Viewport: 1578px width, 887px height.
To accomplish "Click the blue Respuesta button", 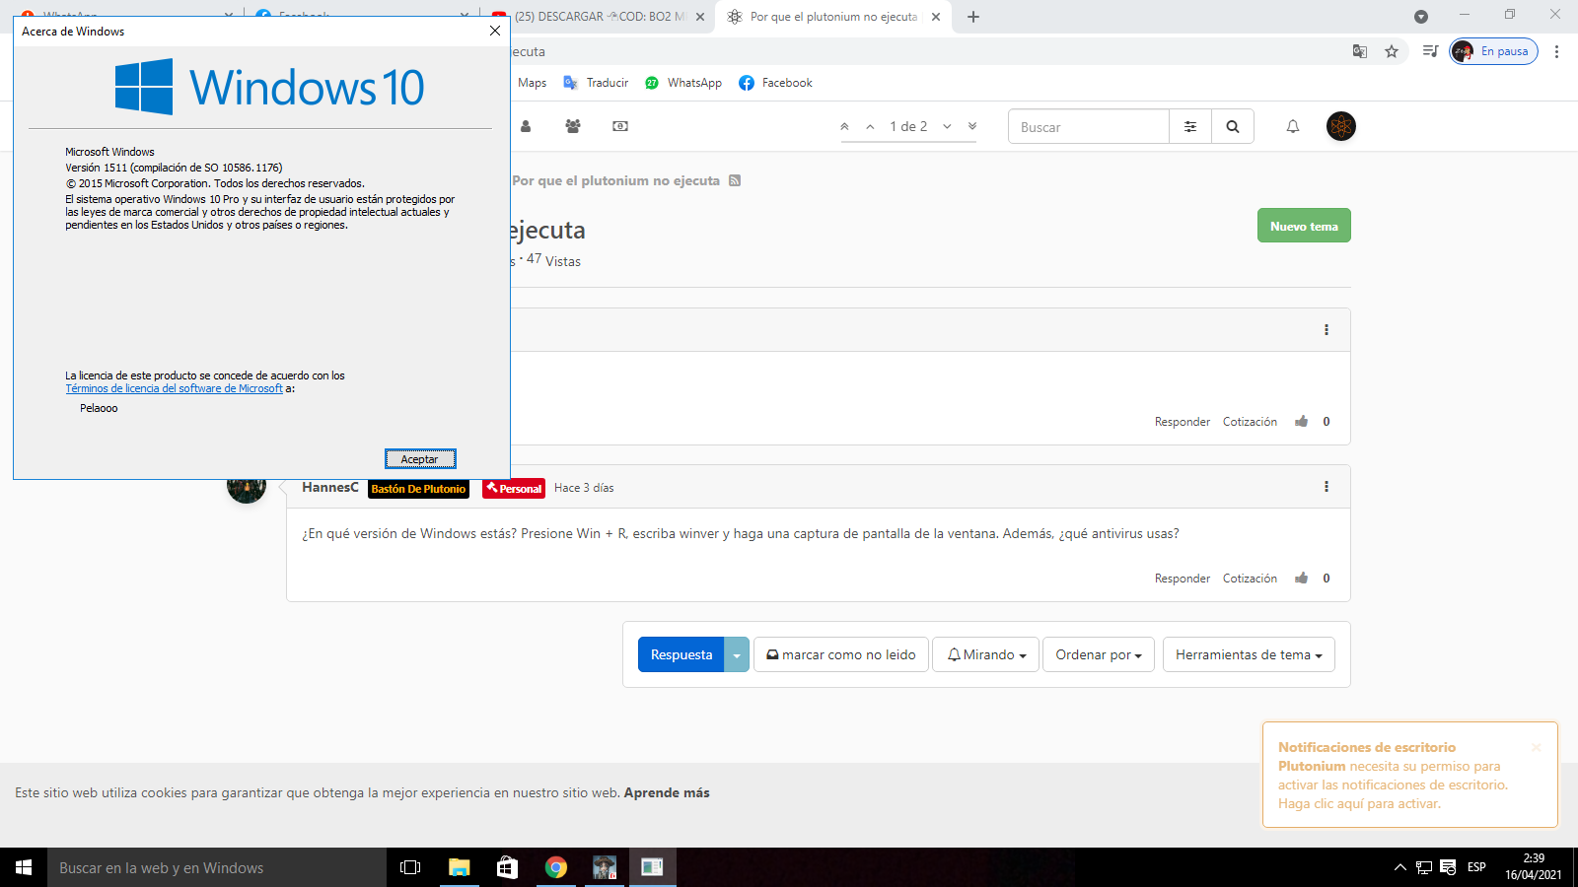I will [681, 654].
